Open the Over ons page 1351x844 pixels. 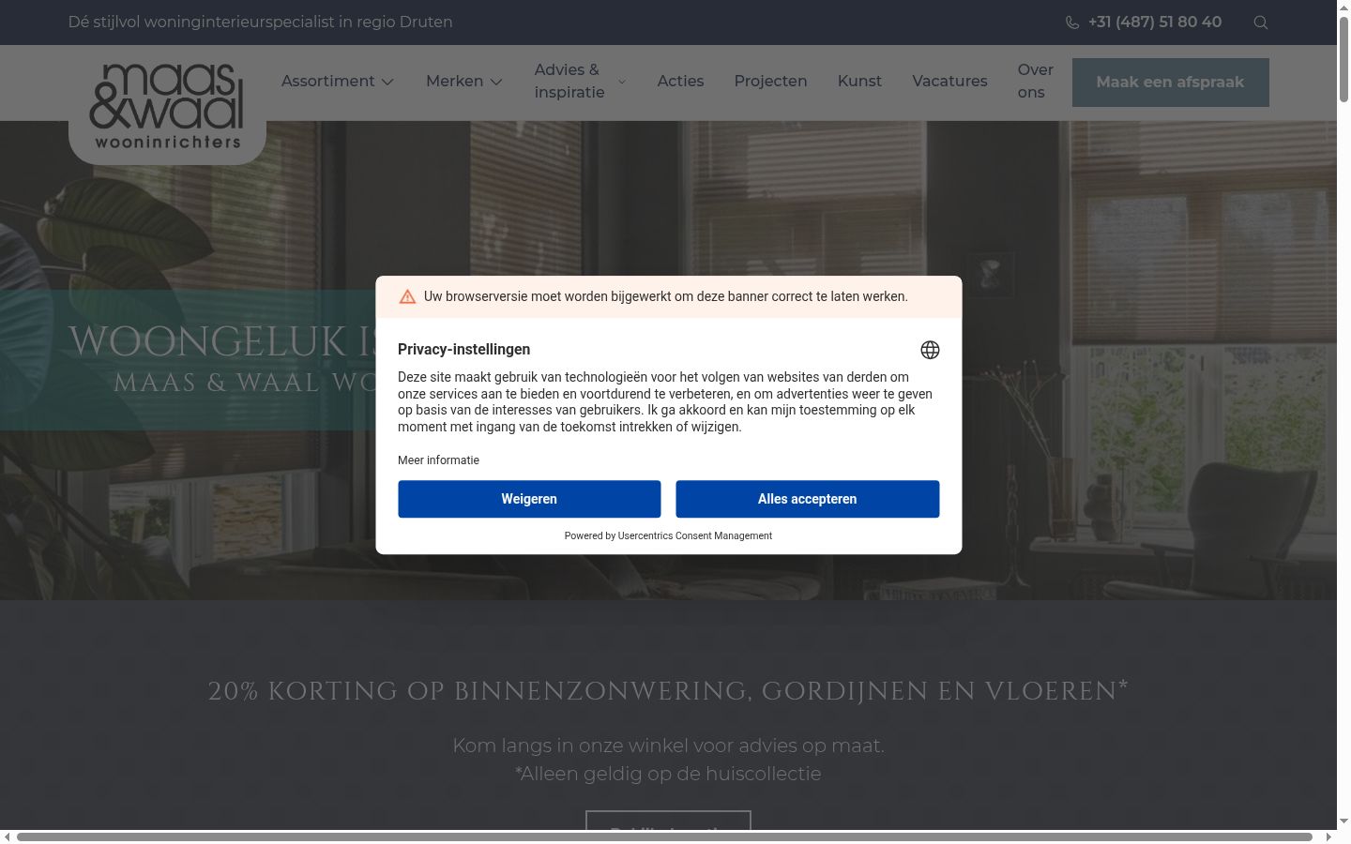(1036, 82)
